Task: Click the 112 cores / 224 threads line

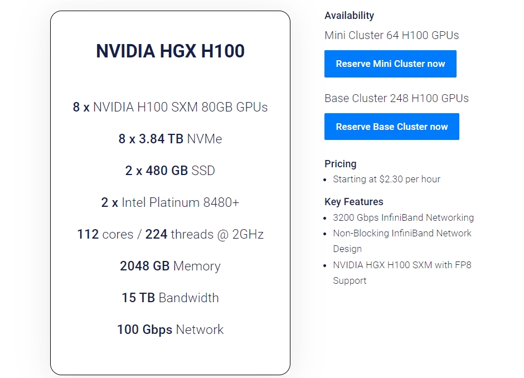Action: (x=170, y=234)
